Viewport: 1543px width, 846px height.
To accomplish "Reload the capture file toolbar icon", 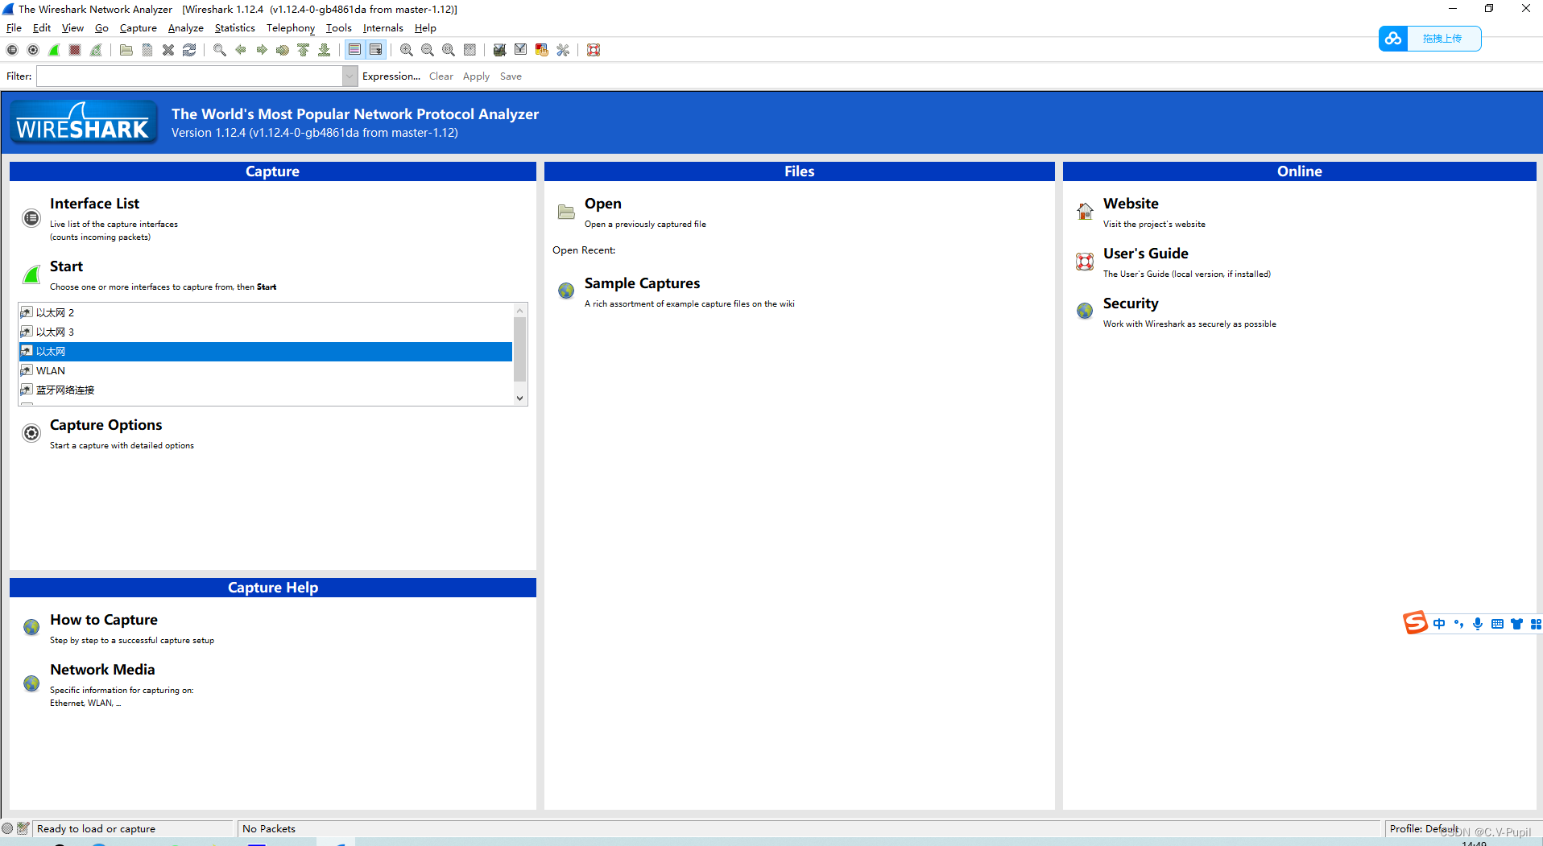I will [x=189, y=50].
